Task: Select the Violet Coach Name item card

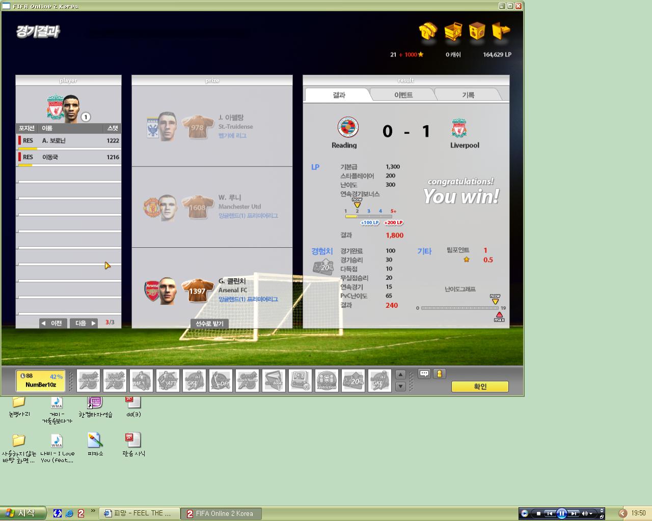Action: [115, 381]
